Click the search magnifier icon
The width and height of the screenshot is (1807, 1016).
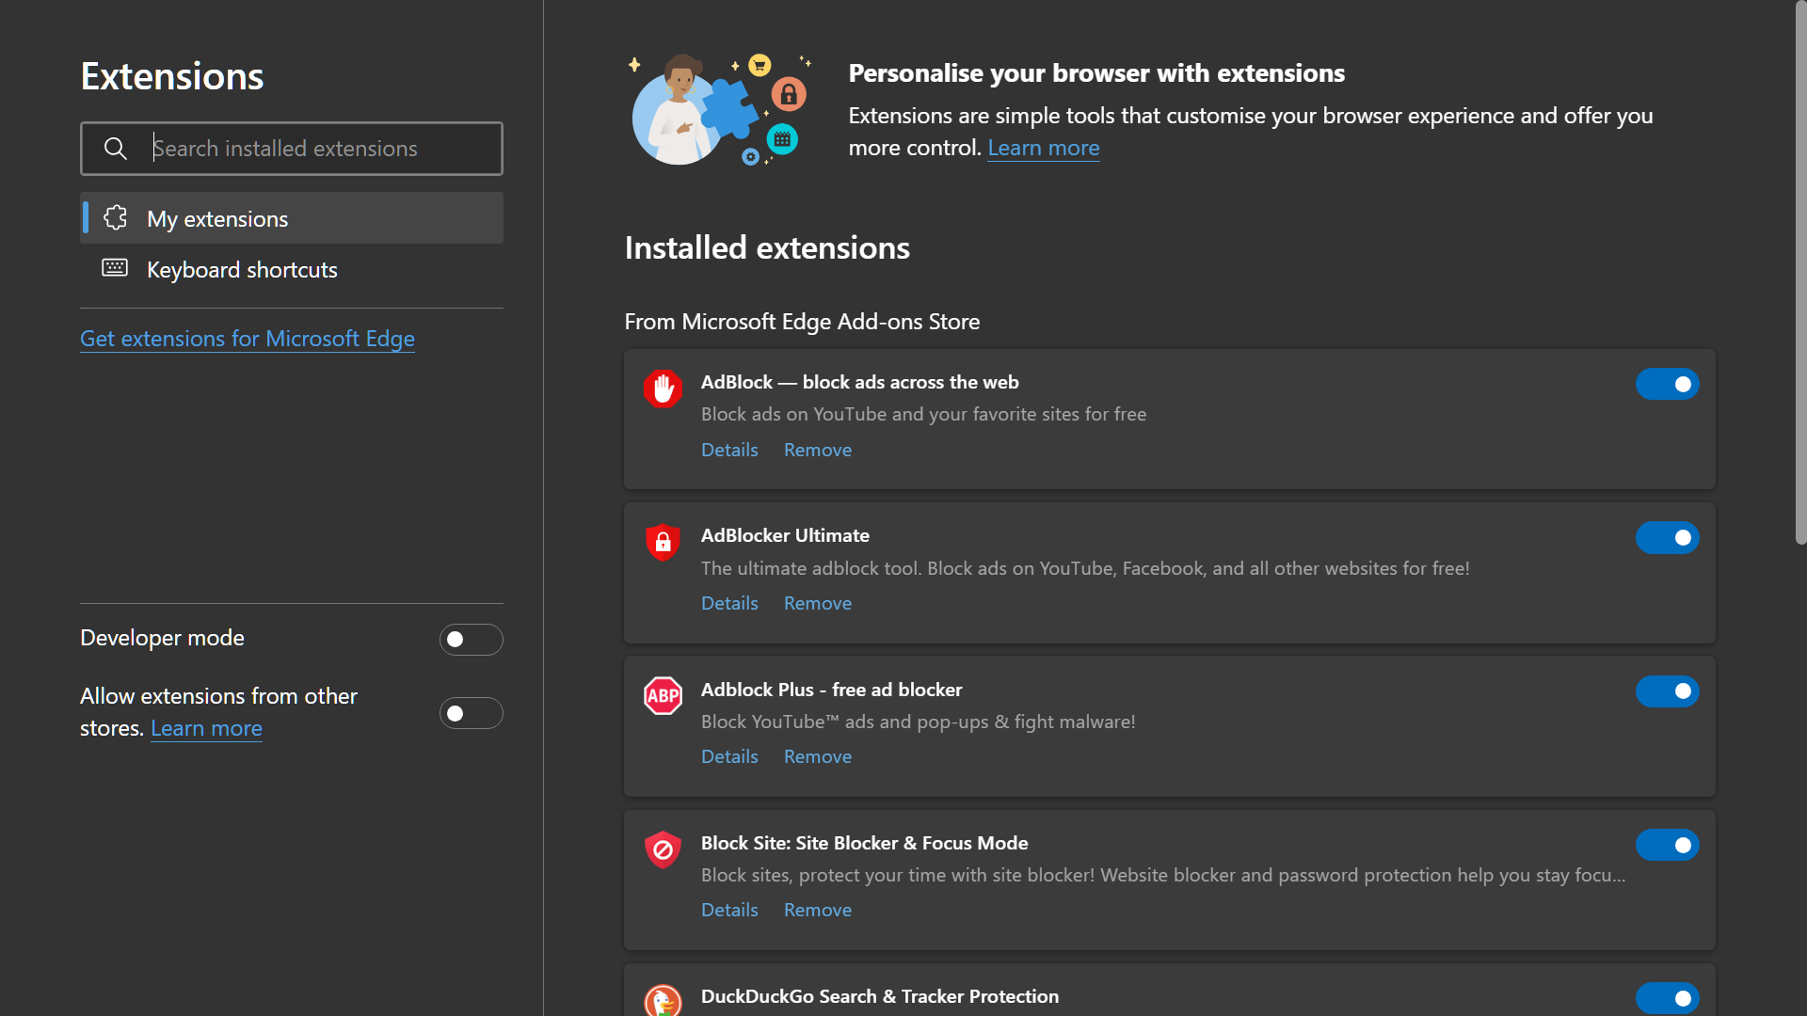coord(115,149)
